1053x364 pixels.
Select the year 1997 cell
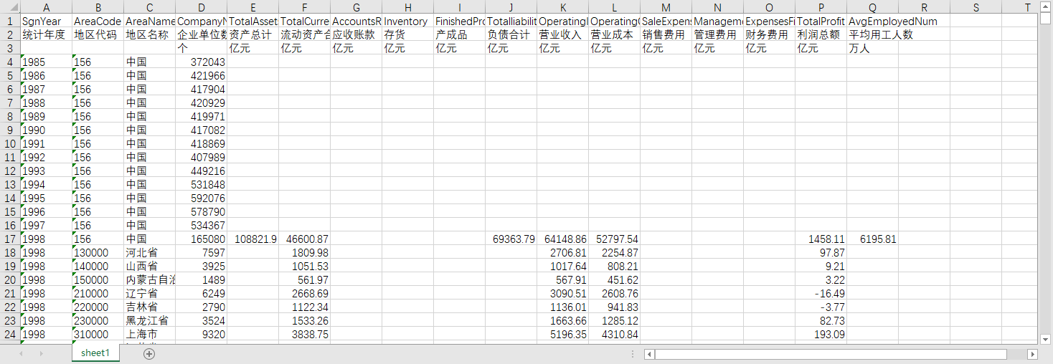point(47,225)
